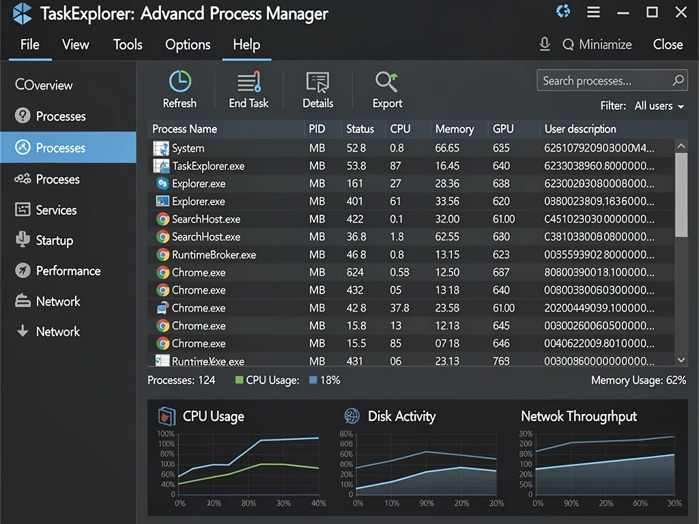Viewport: 699px width, 524px height.
Task: Click the RuntimeExe.exe process icon
Action: click(162, 360)
